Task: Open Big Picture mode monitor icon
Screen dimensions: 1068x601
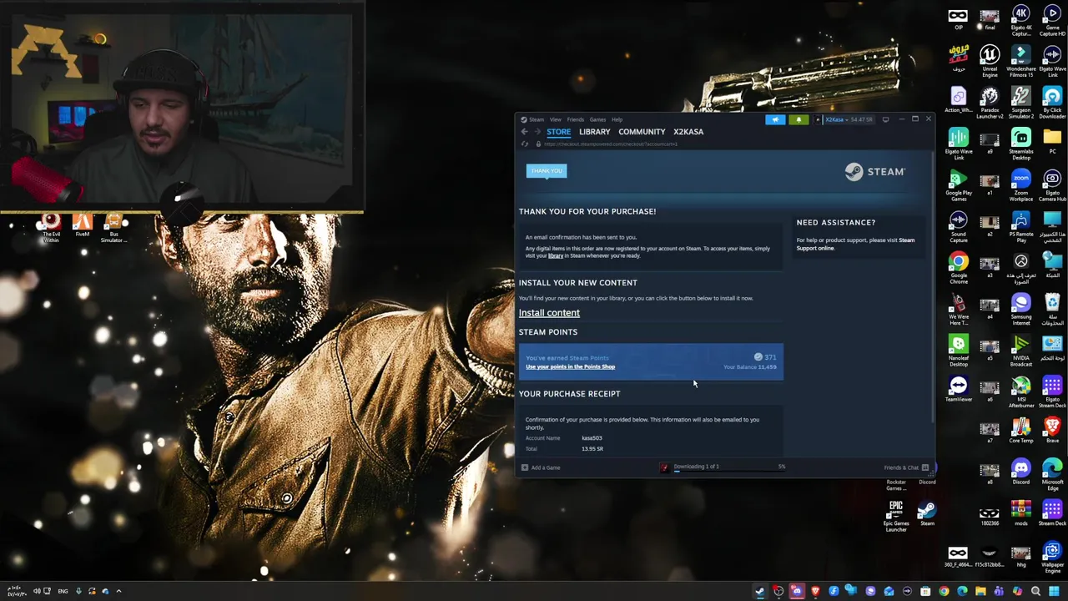Action: point(885,119)
